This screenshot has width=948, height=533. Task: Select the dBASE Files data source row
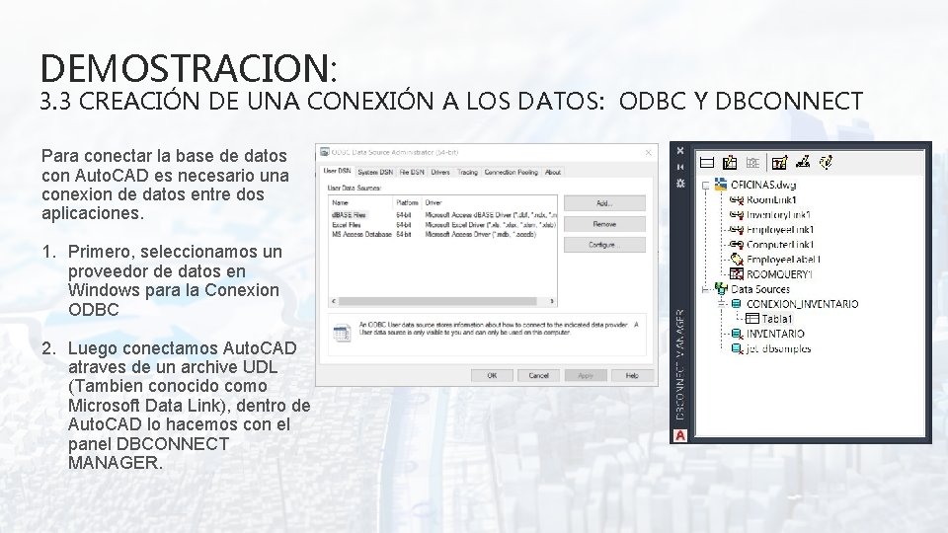pyautogui.click(x=442, y=215)
